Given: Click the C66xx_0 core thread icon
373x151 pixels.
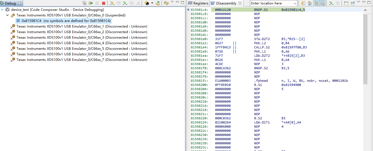Looking at the screenshot, I should coord(13,15).
